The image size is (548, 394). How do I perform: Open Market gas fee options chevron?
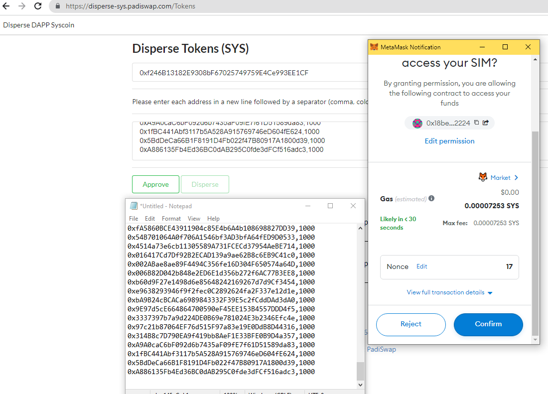pyautogui.click(x=516, y=177)
